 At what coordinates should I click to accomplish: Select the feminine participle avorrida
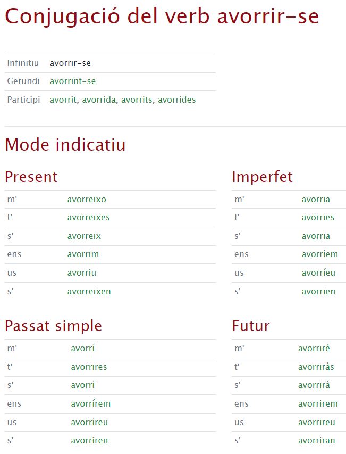point(99,100)
